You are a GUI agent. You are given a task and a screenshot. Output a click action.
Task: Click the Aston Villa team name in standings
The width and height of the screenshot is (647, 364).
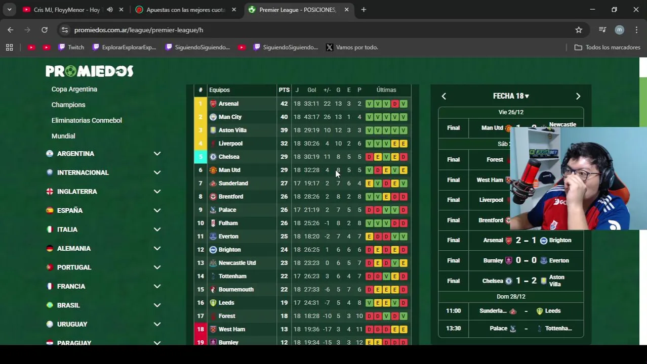232,130
